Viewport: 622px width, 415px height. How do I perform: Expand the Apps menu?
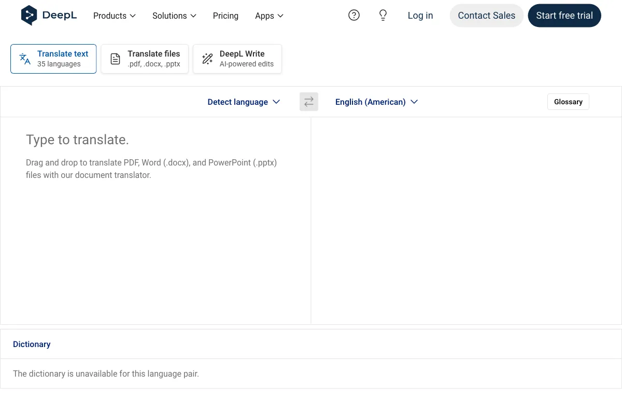click(269, 16)
